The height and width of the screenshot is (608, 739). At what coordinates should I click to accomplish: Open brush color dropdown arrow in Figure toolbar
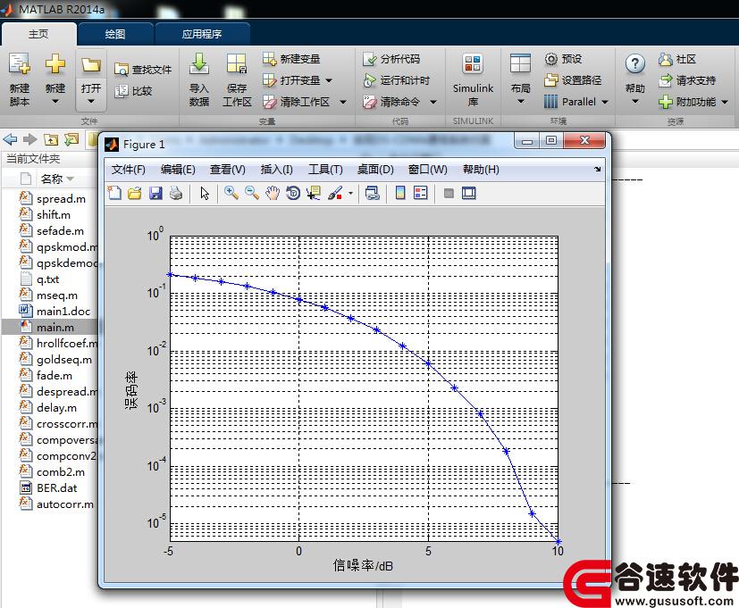[350, 193]
